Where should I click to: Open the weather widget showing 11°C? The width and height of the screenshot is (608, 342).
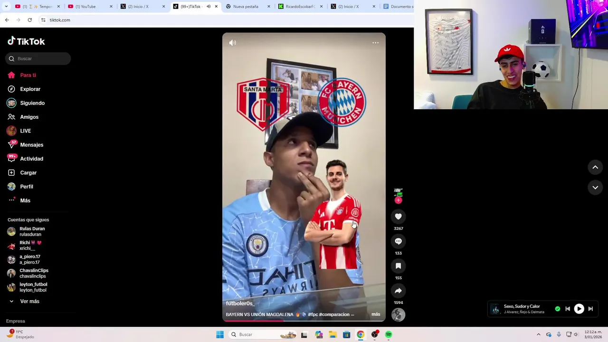click(x=21, y=334)
